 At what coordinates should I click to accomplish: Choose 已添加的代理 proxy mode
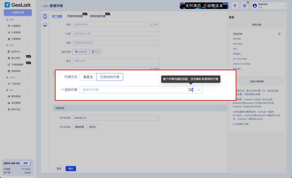click(109, 77)
